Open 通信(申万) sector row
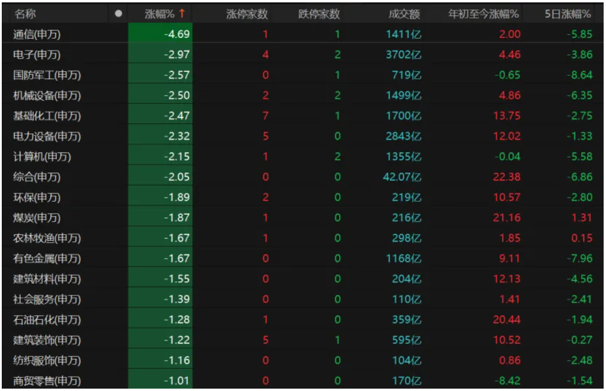Image resolution: width=606 pixels, height=391 pixels. click(37, 34)
